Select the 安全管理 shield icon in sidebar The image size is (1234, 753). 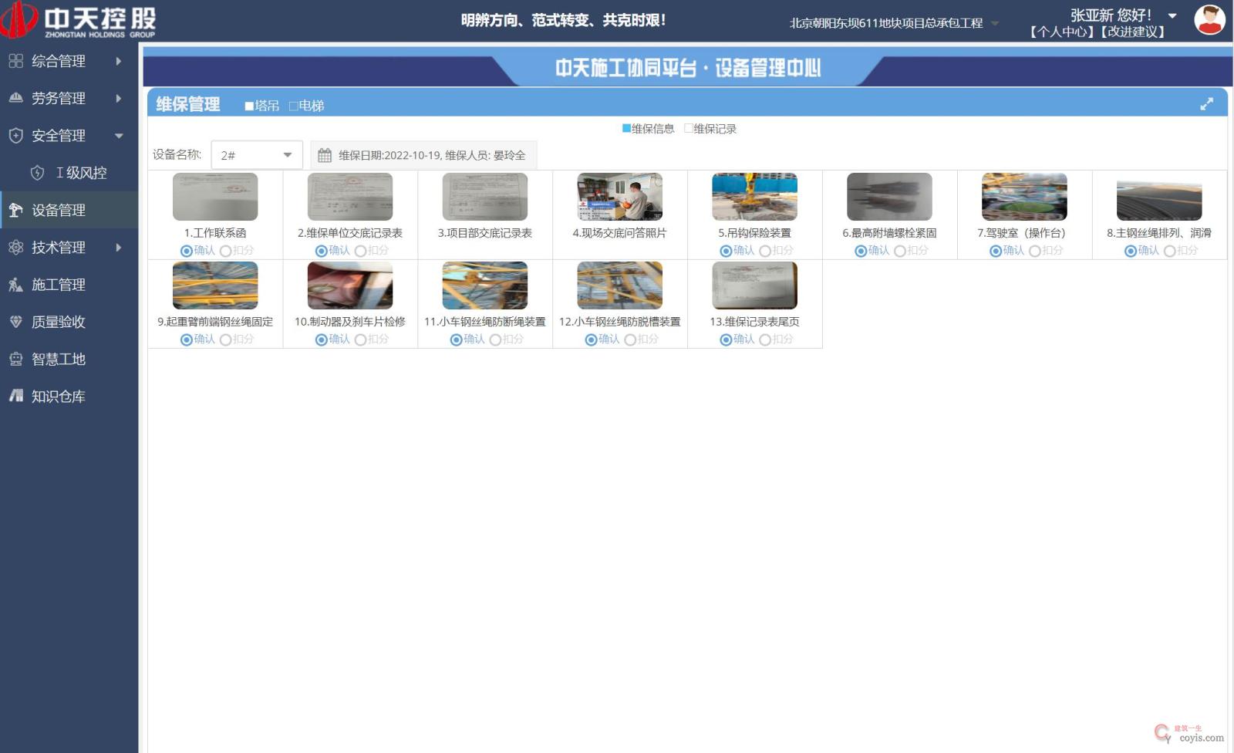click(15, 135)
